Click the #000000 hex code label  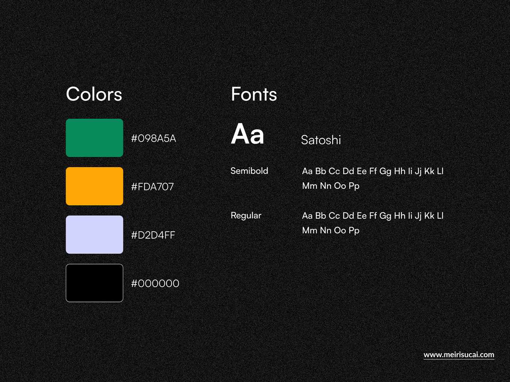[x=155, y=284]
